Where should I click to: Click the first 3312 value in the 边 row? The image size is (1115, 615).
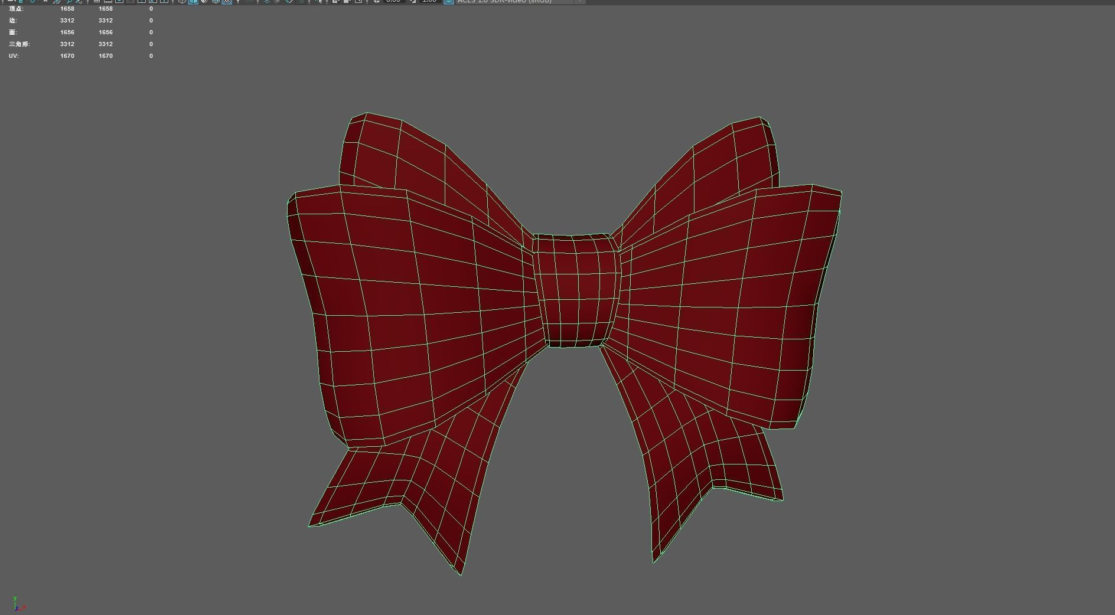coord(67,21)
